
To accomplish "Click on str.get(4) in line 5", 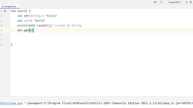I will tap(26, 30).
